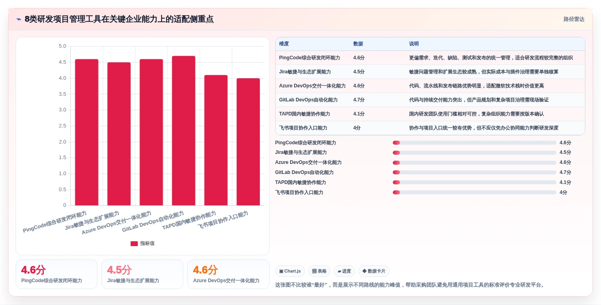Click the TAPD progress bar
The width and height of the screenshot is (601, 305).
click(475, 182)
